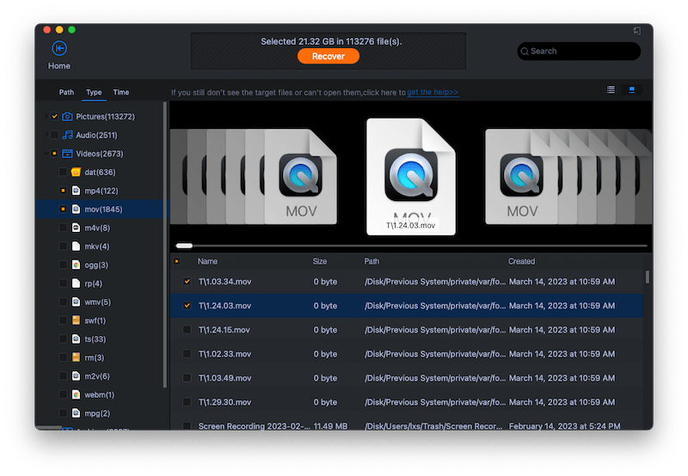Viewport: 688px width, 476px height.
Task: Check the m4v(8) checkbox
Action: 63,228
